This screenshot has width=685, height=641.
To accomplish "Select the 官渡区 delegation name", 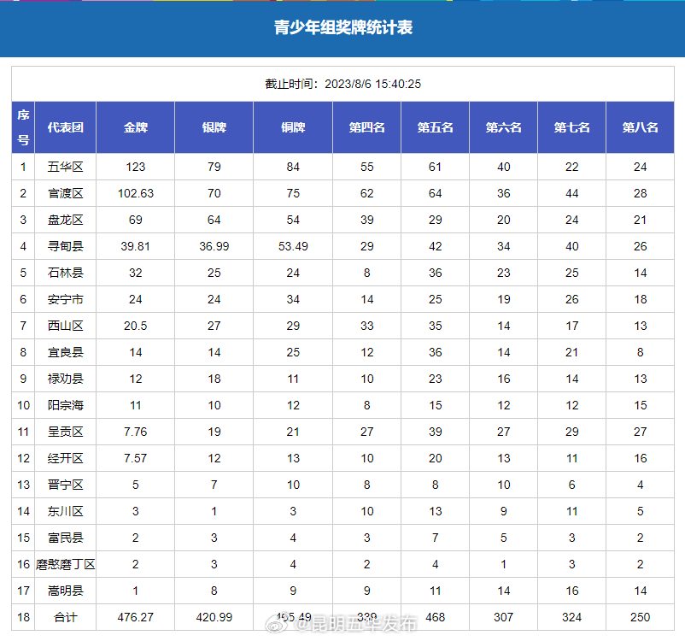I will pyautogui.click(x=68, y=193).
